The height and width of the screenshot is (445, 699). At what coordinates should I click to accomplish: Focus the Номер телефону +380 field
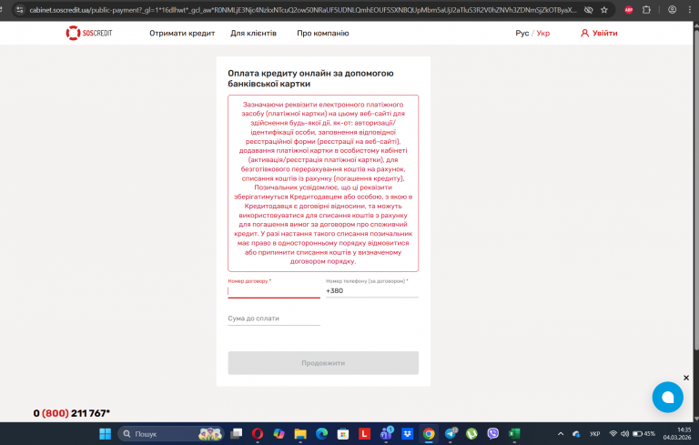tap(371, 291)
